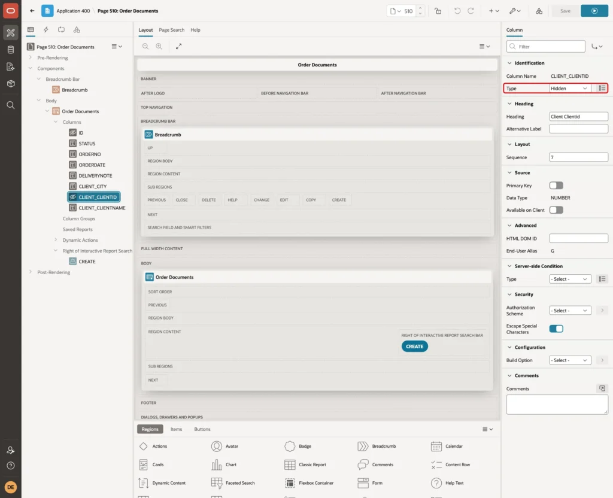The width and height of the screenshot is (613, 498).
Task: Switch gallery to Items tab
Action: point(176,429)
